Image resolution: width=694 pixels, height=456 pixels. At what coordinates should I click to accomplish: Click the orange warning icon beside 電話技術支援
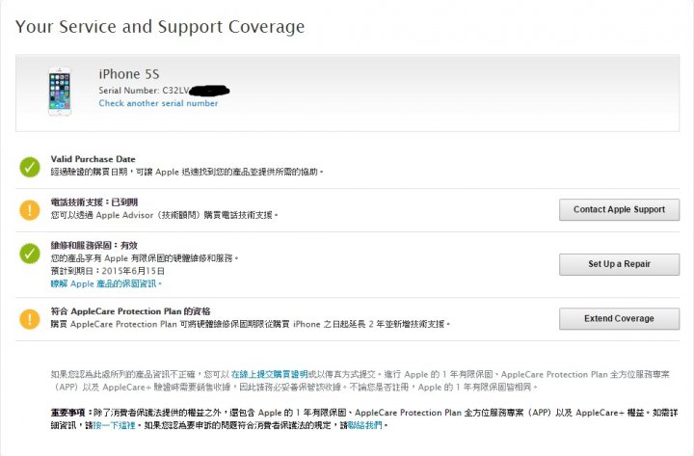30,210
